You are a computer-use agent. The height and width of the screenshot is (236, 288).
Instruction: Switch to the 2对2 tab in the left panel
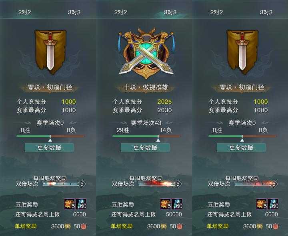point(25,12)
